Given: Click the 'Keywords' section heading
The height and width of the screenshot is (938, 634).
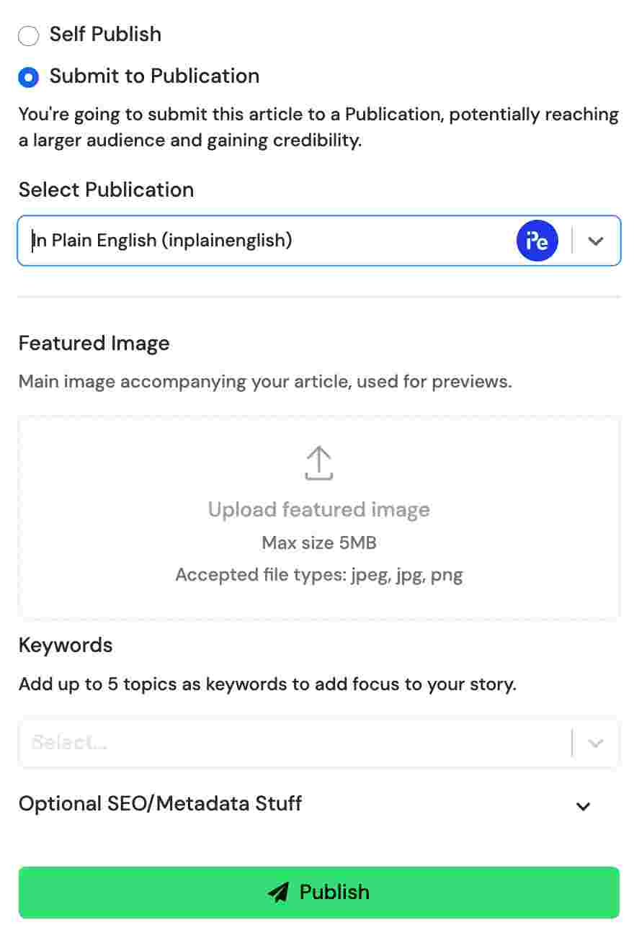Looking at the screenshot, I should coord(66,645).
